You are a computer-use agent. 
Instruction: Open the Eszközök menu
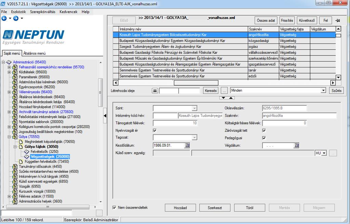click(18, 12)
